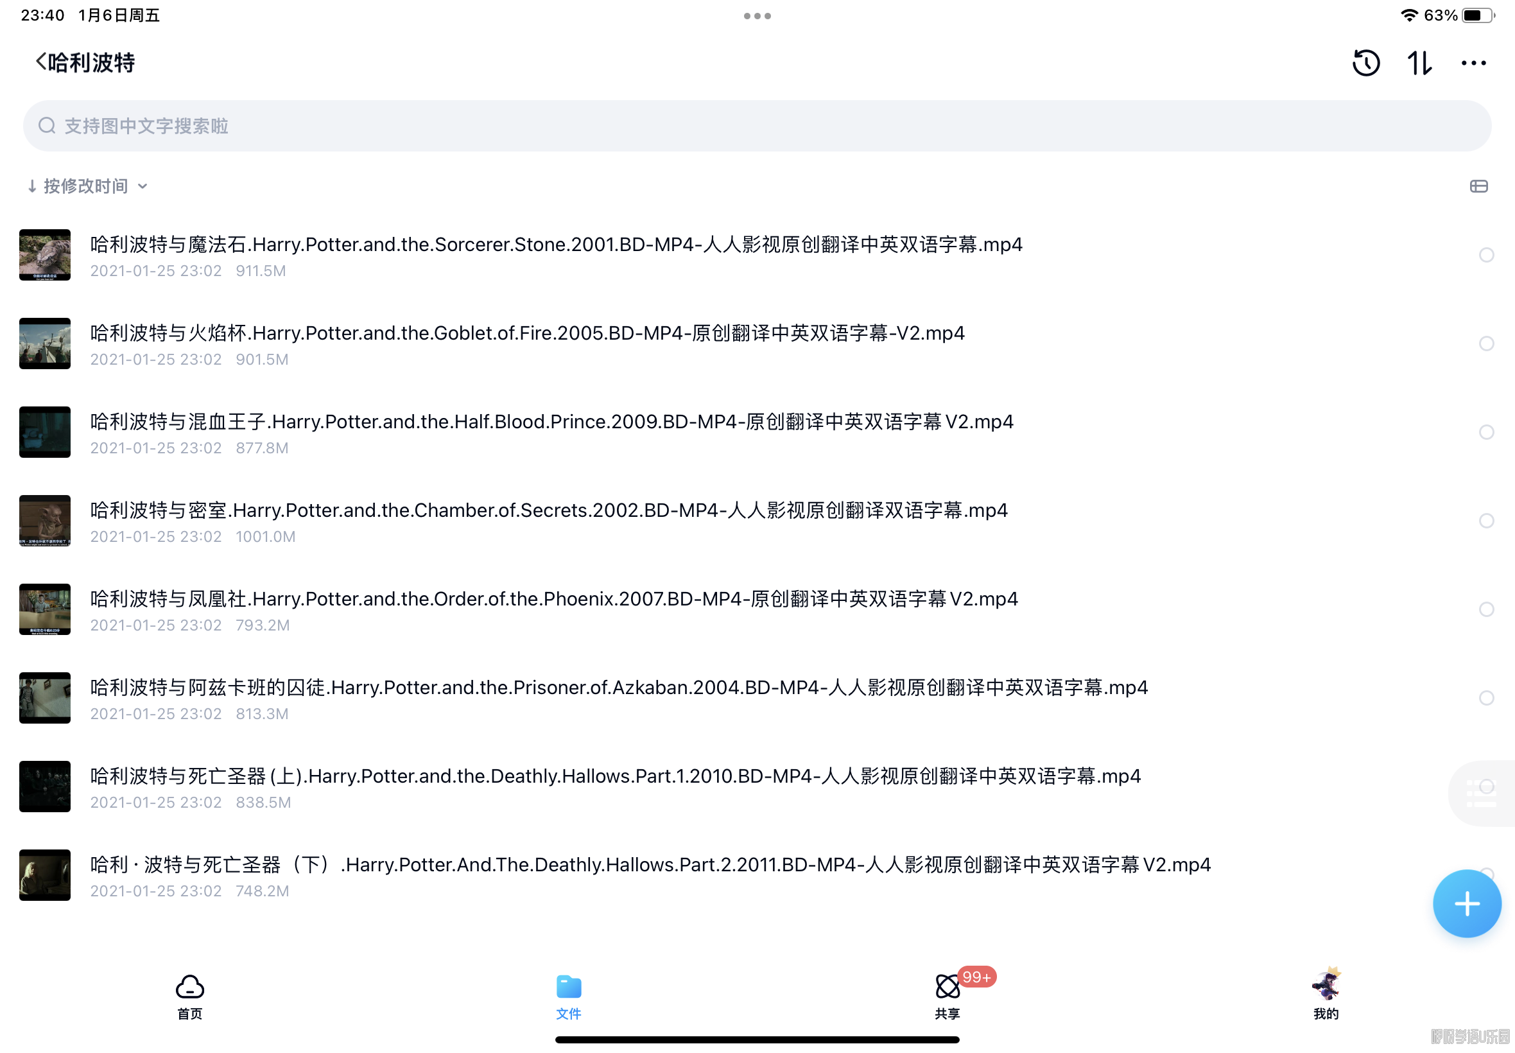This screenshot has width=1515, height=1053.
Task: Select the Prisoner.of.Azkaban.2004 file radio button
Action: (1485, 697)
